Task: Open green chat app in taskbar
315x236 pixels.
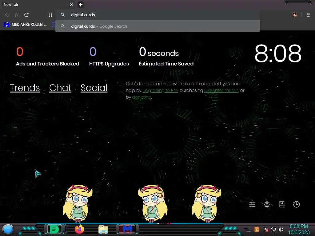Action: (54, 229)
